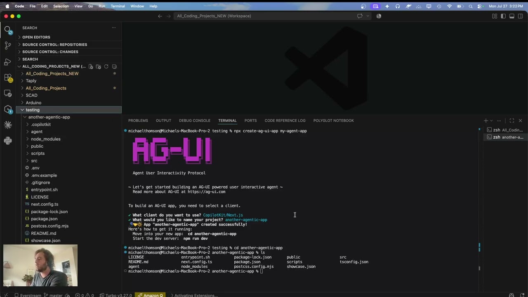Image resolution: width=528 pixels, height=297 pixels.
Task: Expand the Arduino folder
Action: 68,103
